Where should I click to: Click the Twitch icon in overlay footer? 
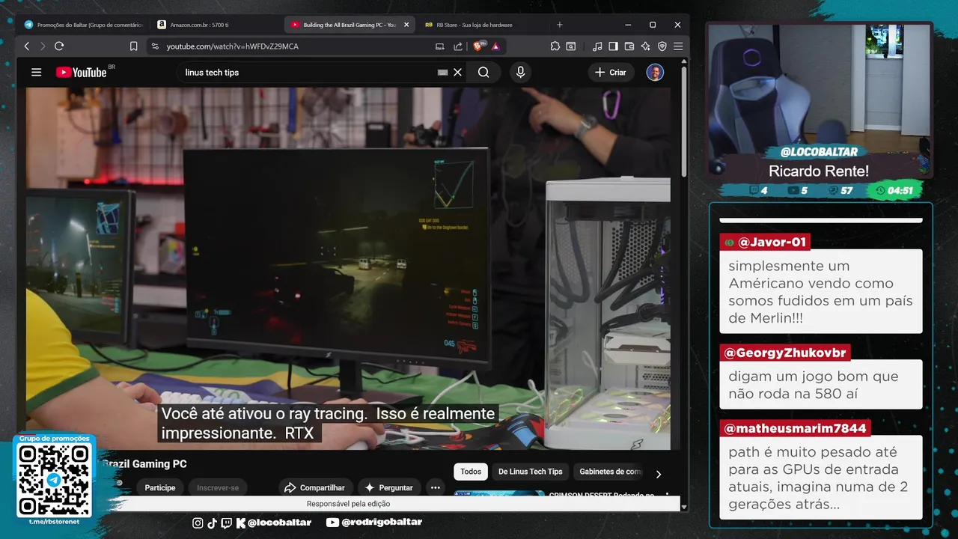[x=227, y=523]
